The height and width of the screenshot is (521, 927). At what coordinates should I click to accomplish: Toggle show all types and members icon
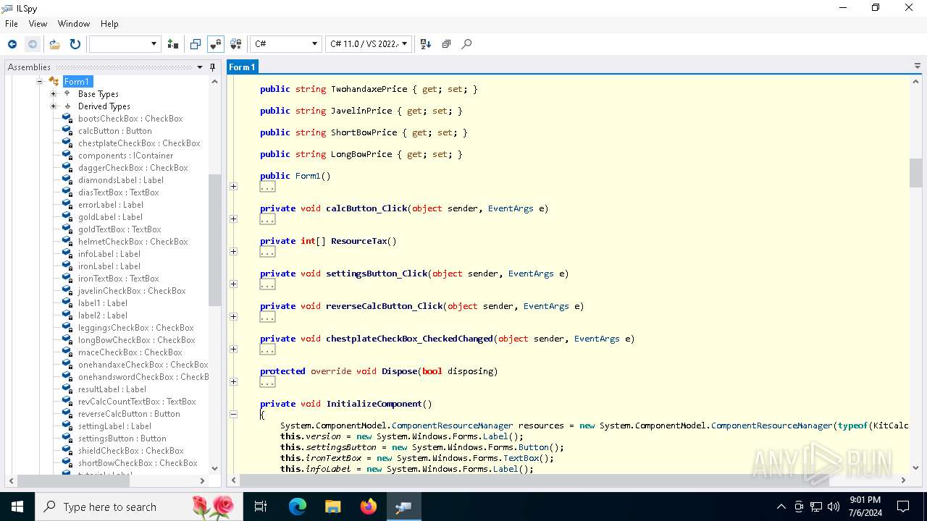[x=235, y=44]
